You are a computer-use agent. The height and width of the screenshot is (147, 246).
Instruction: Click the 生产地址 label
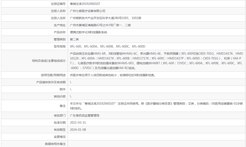point(60,25)
